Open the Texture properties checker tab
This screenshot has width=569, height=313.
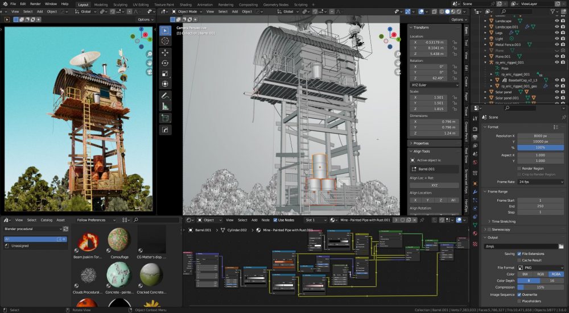click(x=475, y=244)
